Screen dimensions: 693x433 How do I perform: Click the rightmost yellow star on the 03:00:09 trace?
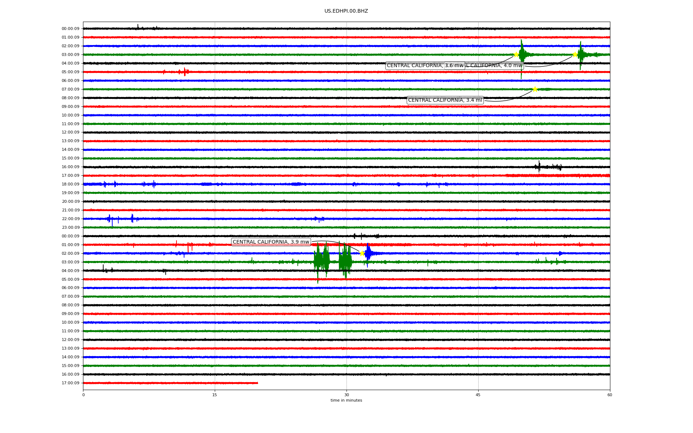click(x=575, y=55)
